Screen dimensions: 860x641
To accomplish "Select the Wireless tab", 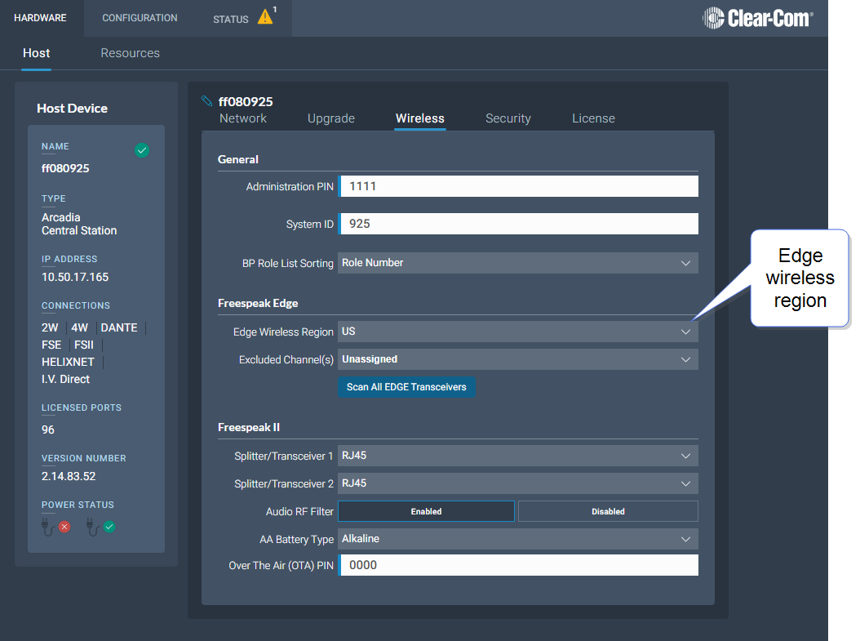I will [x=420, y=118].
